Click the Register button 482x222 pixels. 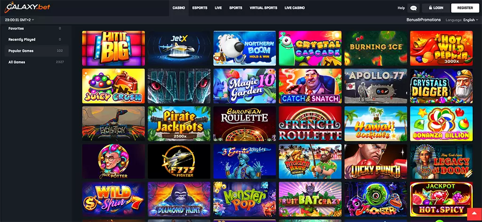465,8
